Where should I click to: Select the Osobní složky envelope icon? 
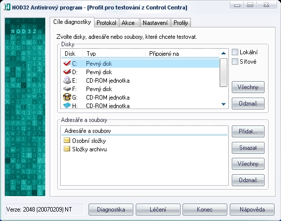coord(67,140)
